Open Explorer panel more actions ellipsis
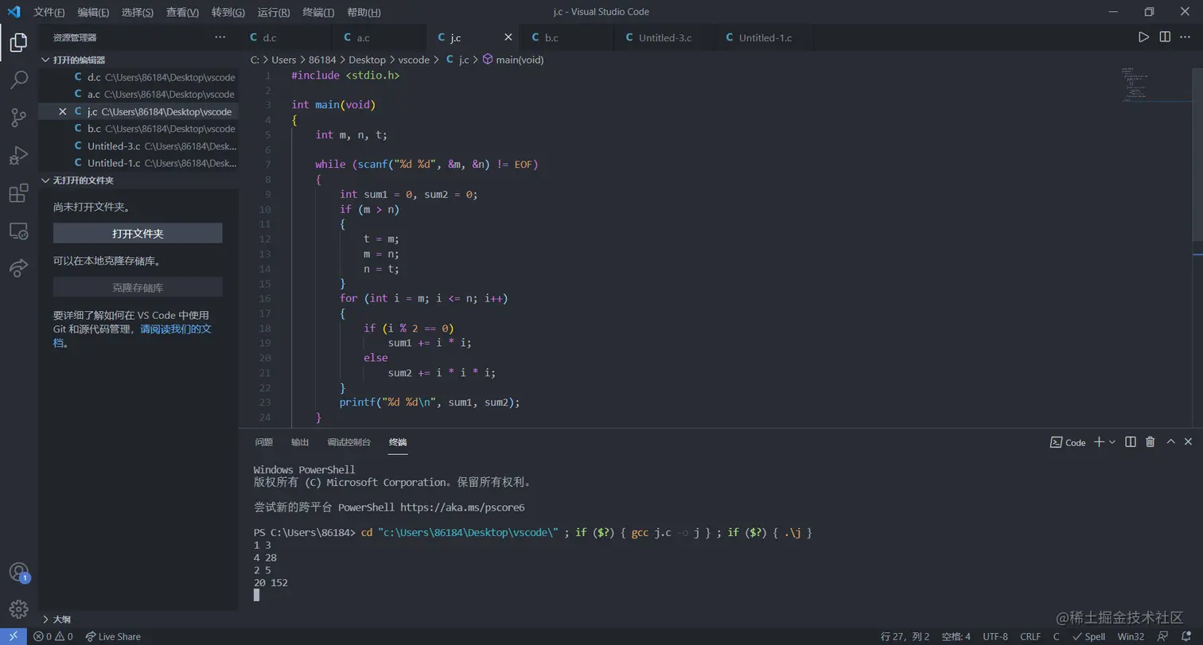 pos(220,37)
